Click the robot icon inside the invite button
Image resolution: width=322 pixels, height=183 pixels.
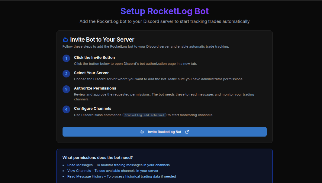pyautogui.click(x=142, y=132)
